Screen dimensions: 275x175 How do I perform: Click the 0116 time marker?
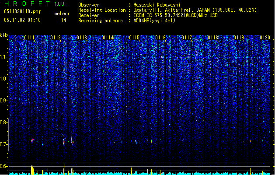(x=160, y=38)
